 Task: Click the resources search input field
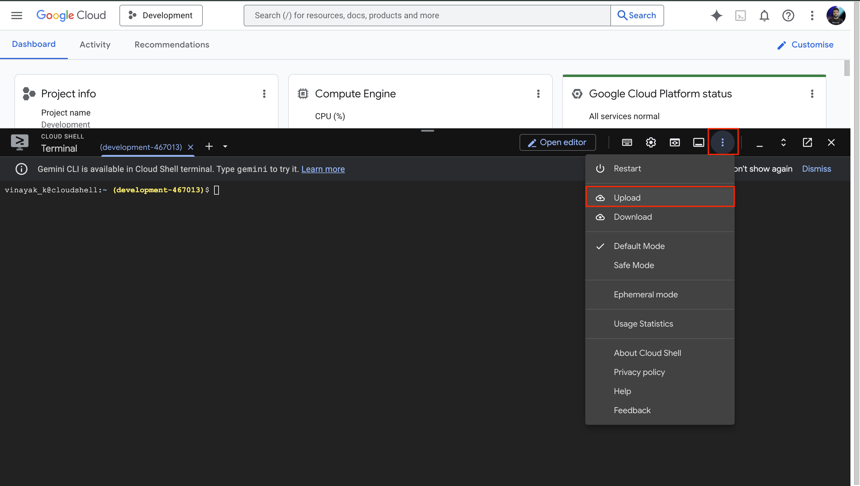point(427,15)
